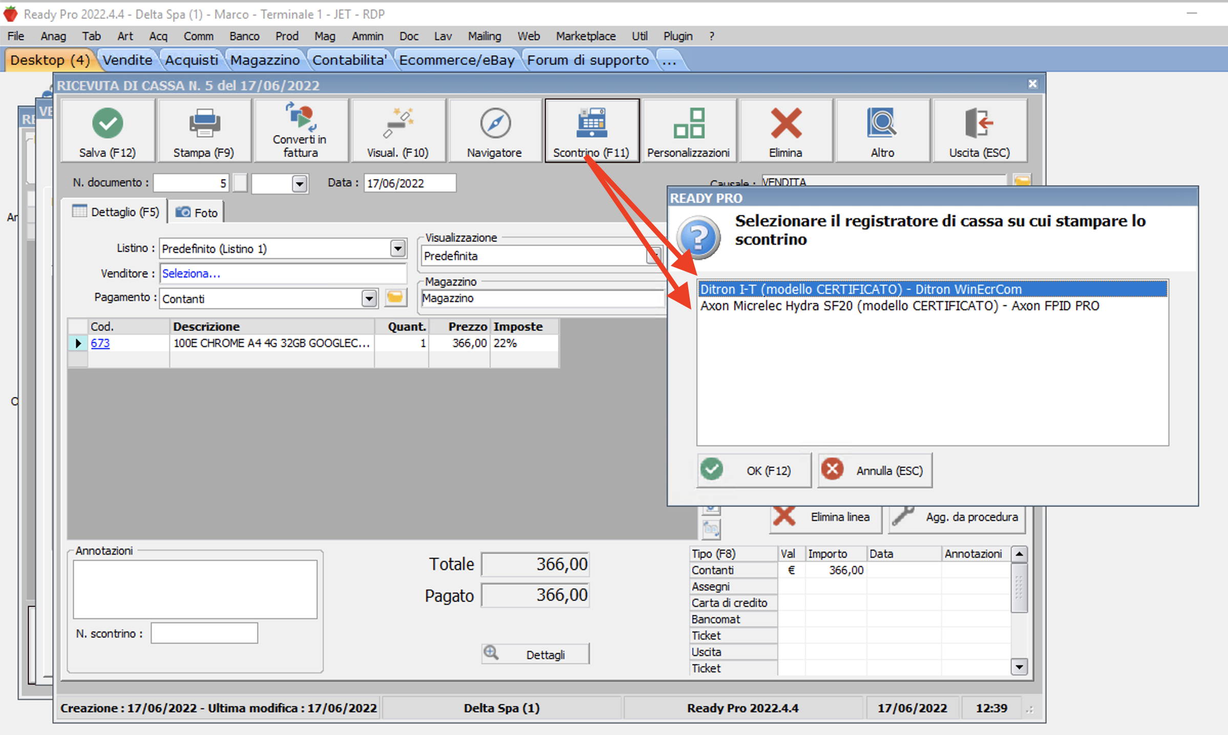This screenshot has width=1228, height=735.
Task: Open the Ecommerce/eBay tab
Action: [x=457, y=60]
